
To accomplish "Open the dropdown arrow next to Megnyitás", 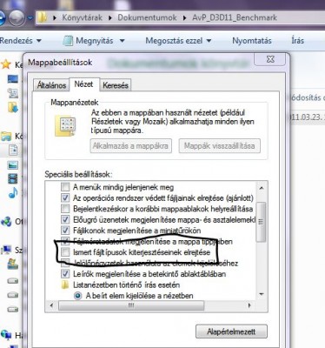I will pos(122,41).
